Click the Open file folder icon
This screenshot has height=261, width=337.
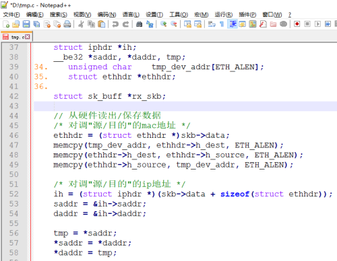coord(16,24)
